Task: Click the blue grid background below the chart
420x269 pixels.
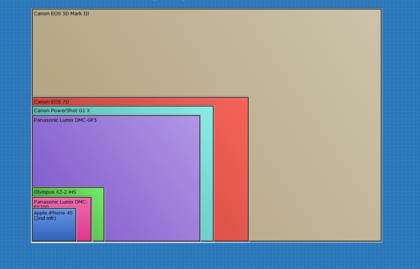Action: click(x=209, y=256)
